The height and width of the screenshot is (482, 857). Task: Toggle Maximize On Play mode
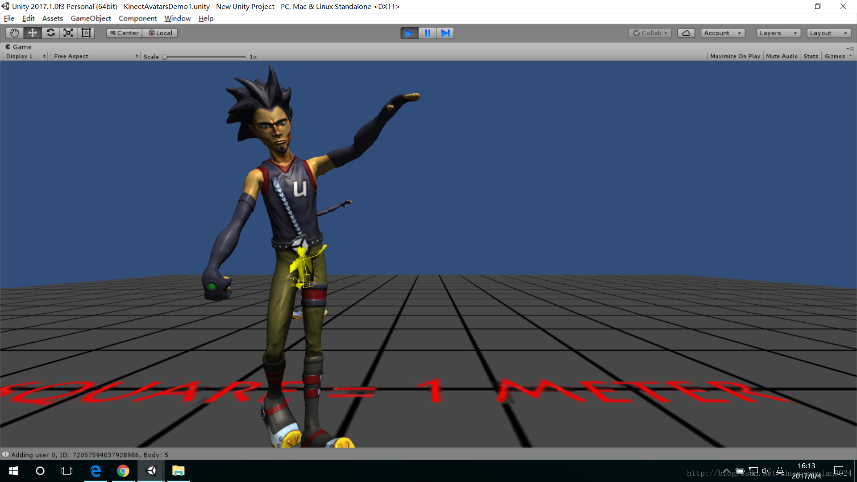(735, 56)
